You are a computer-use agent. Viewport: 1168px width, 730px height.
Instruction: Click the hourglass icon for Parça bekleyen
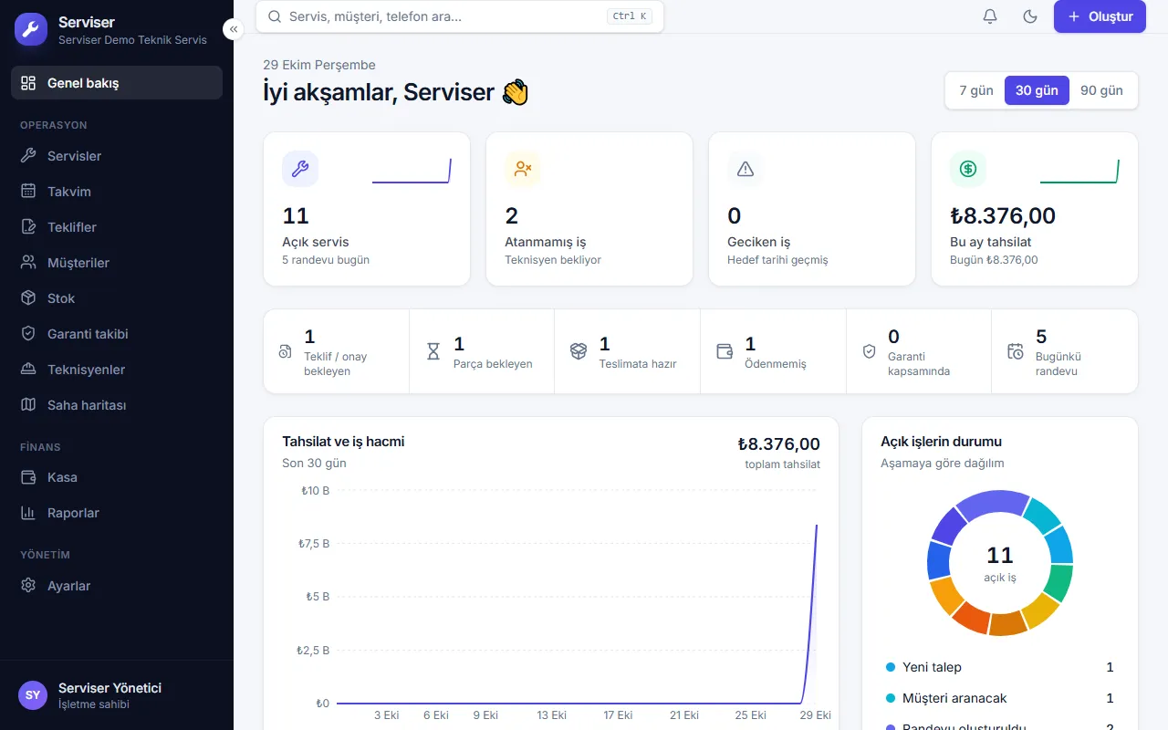(433, 351)
